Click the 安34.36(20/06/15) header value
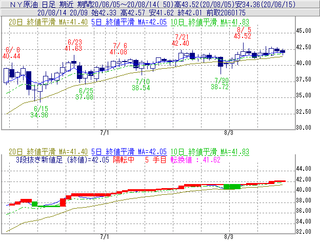Screen dimensions: 320x243 coord(265,5)
